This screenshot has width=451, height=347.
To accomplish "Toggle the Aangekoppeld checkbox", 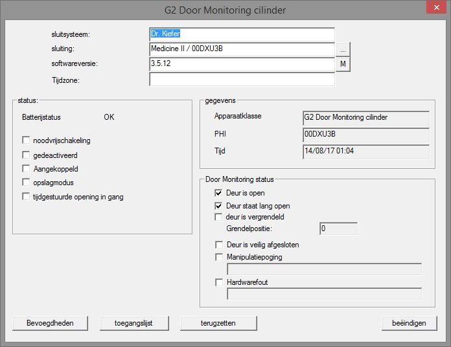I will (x=26, y=169).
